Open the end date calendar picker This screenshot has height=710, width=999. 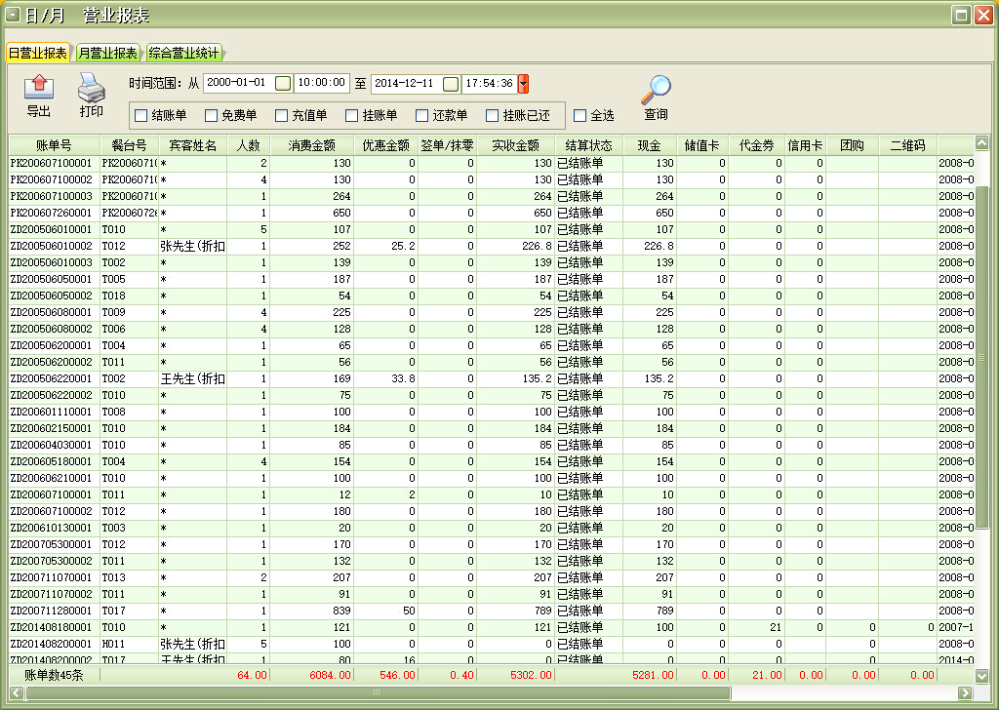[451, 84]
